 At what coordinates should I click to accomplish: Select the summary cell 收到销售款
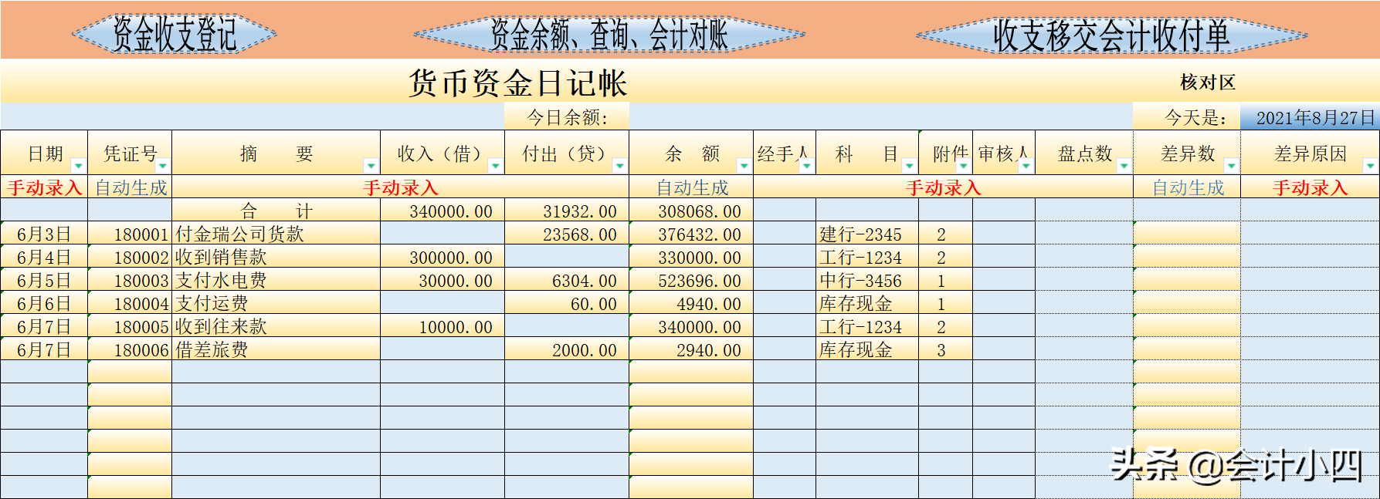[276, 257]
